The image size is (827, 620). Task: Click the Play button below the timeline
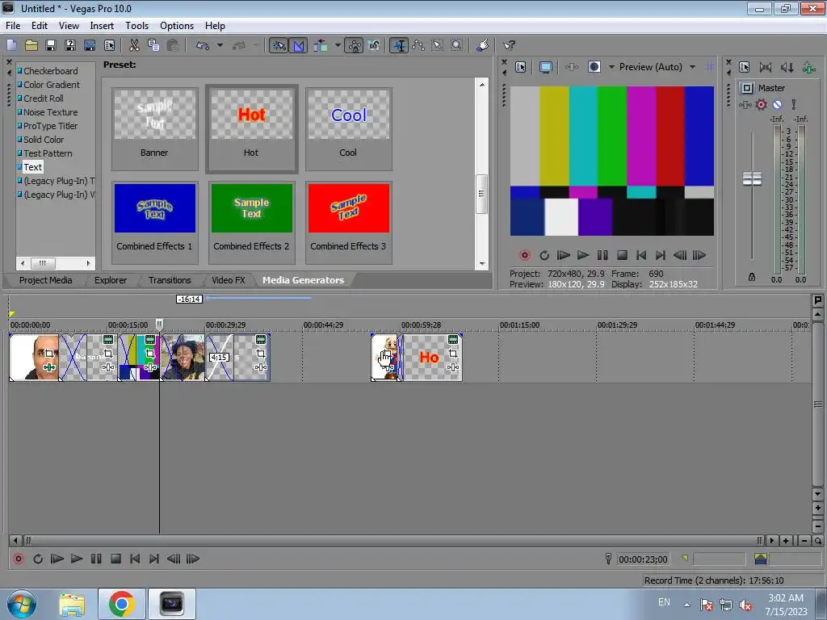click(x=77, y=559)
